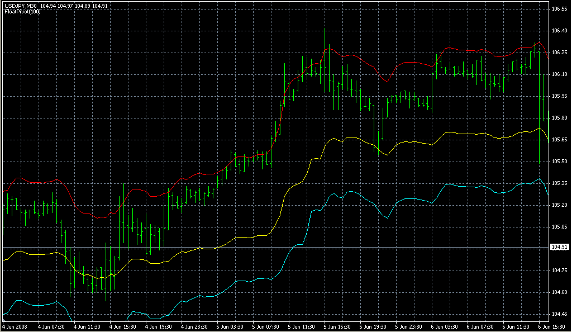
Task: Click the 6 Jun 15:30 time label
Action: click(552, 326)
